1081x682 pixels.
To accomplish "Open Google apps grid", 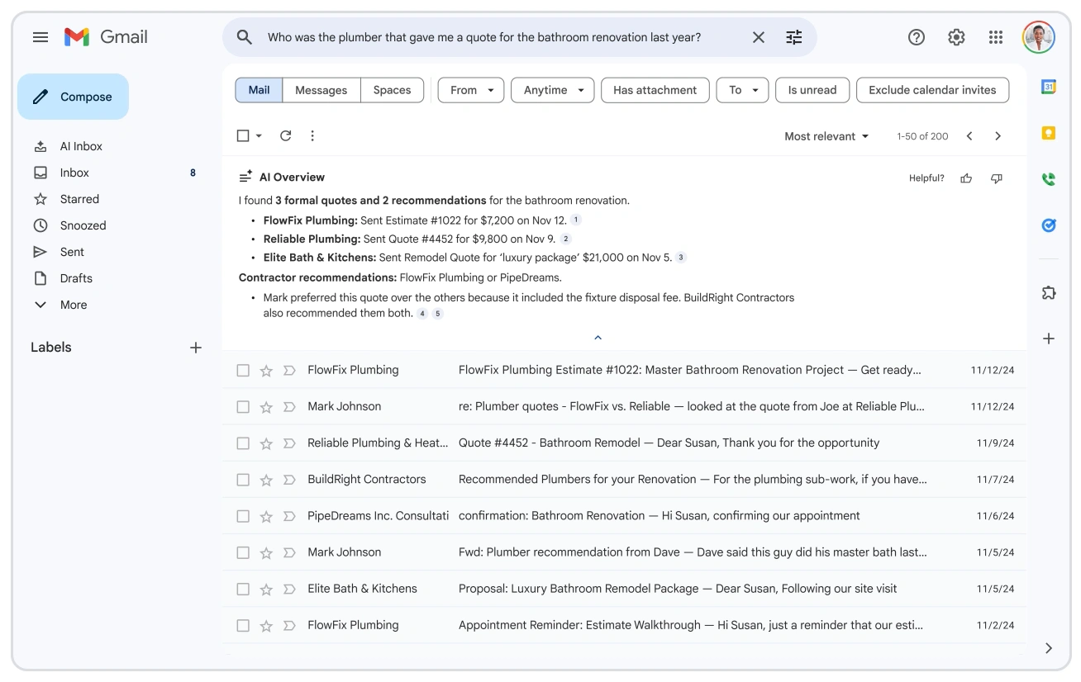I will [996, 37].
